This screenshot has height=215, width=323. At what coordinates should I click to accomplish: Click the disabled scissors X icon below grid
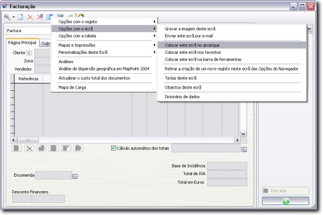coord(29,148)
